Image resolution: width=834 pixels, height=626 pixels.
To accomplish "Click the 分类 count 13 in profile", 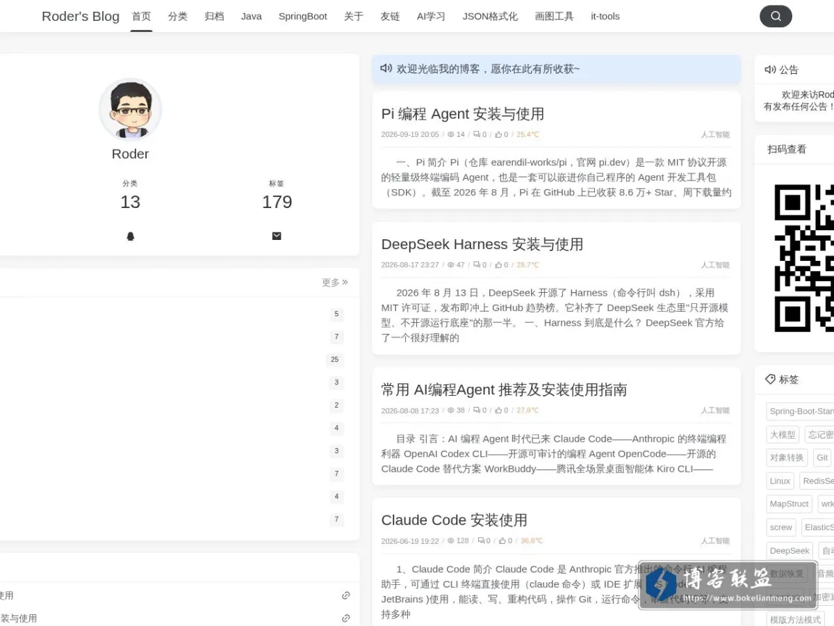I will [130, 202].
